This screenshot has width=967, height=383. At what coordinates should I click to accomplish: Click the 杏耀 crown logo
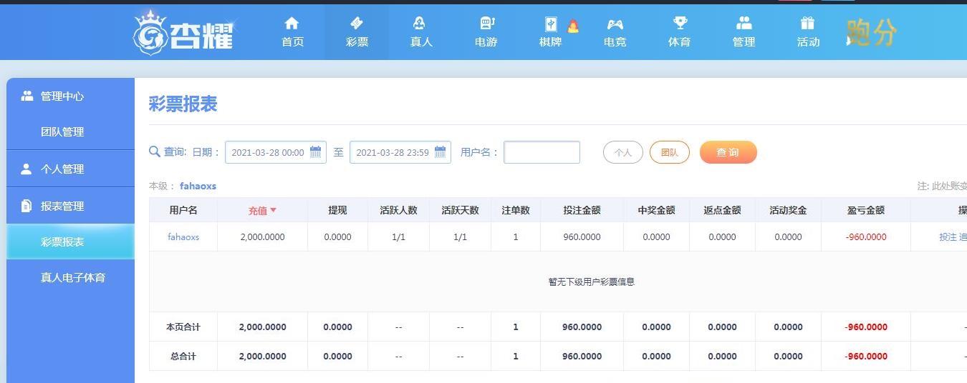pos(183,32)
